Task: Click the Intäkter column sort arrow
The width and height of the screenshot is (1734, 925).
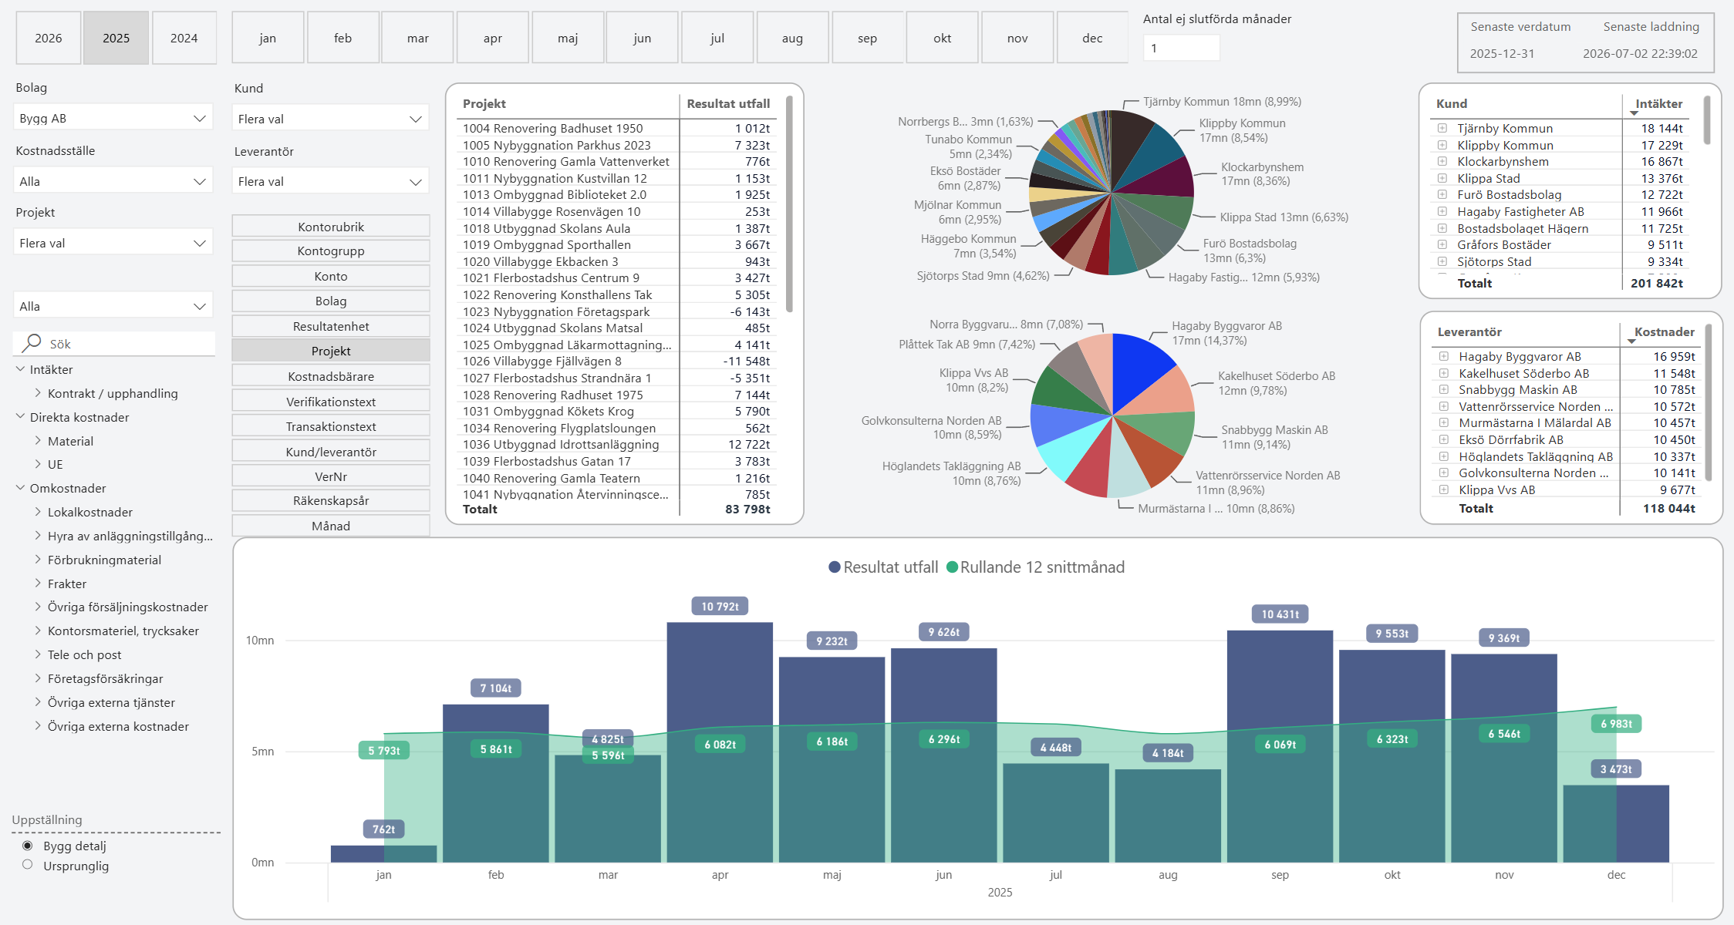Action: point(1634,114)
